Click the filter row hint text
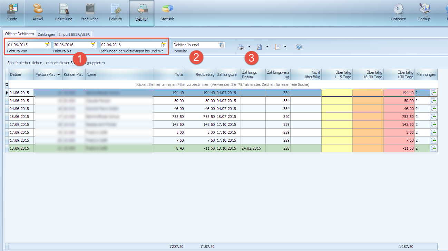Image resolution: width=448 pixels, height=251 pixels. [223, 84]
